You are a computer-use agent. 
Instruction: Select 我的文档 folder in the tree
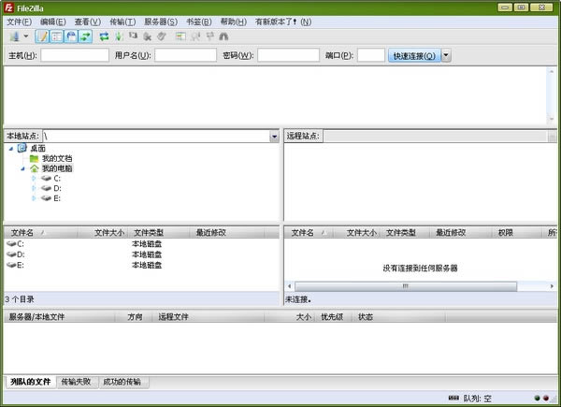point(57,158)
